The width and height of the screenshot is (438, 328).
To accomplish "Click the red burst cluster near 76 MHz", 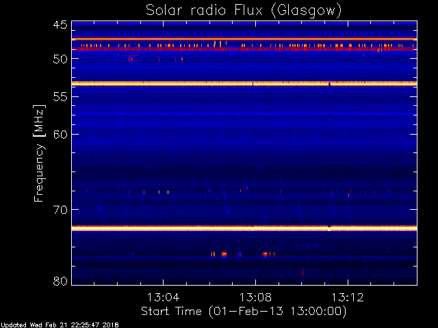I will (243, 254).
